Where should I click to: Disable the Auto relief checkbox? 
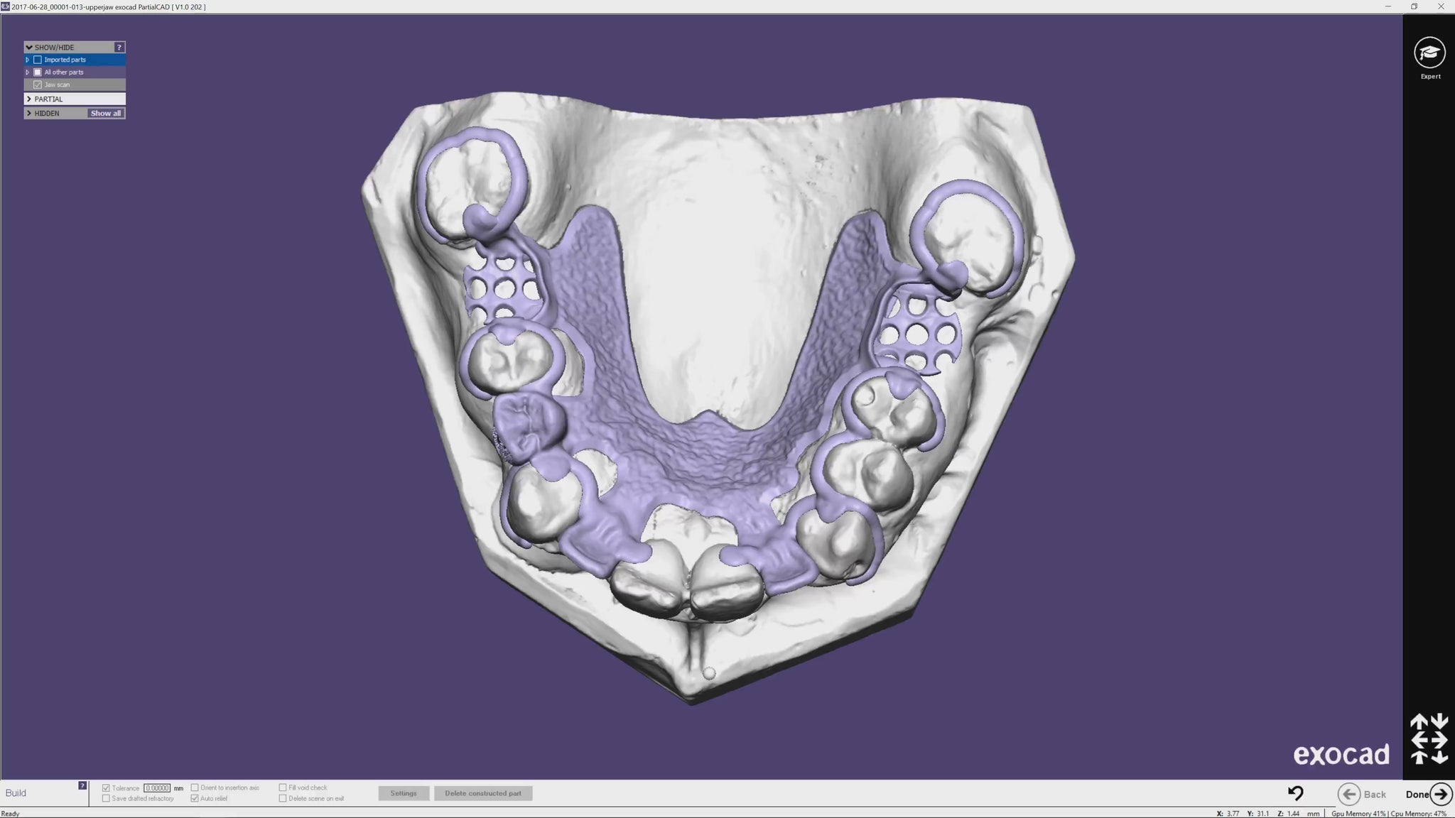click(x=195, y=798)
